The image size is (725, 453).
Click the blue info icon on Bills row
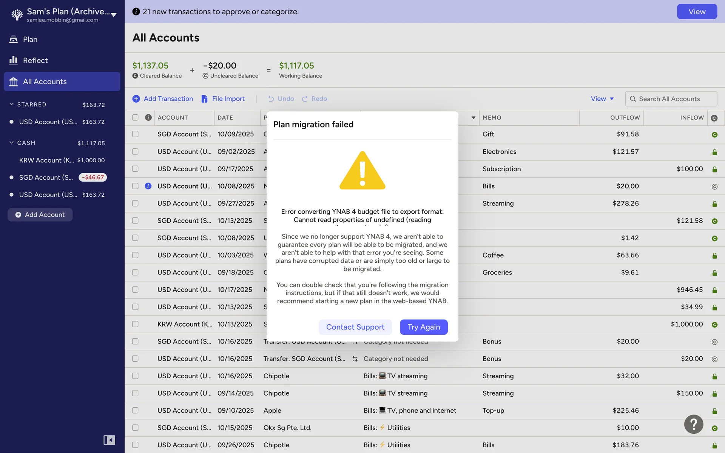tap(148, 186)
